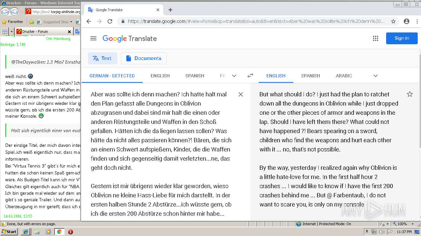The height and width of the screenshot is (236, 421).
Task: Click the Sign in button
Action: 402,38
